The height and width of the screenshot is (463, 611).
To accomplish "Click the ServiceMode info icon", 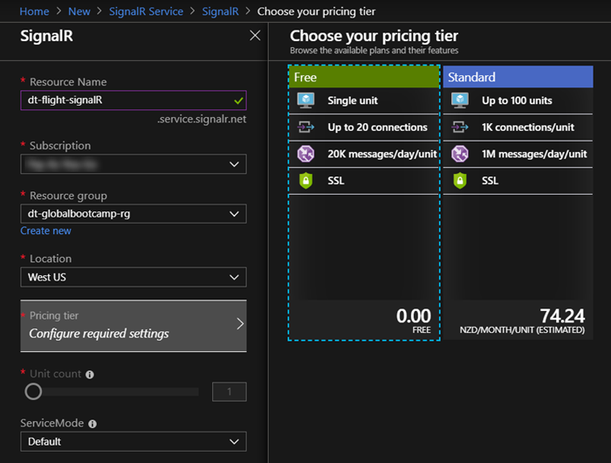I will pos(93,424).
